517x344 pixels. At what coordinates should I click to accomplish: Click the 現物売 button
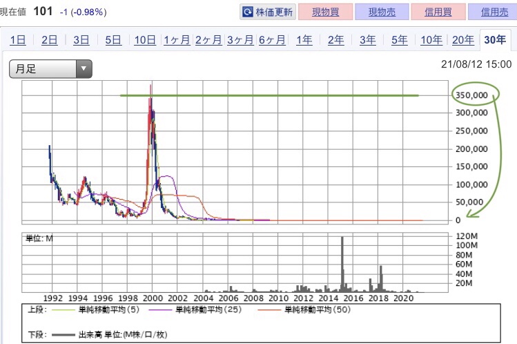click(382, 12)
